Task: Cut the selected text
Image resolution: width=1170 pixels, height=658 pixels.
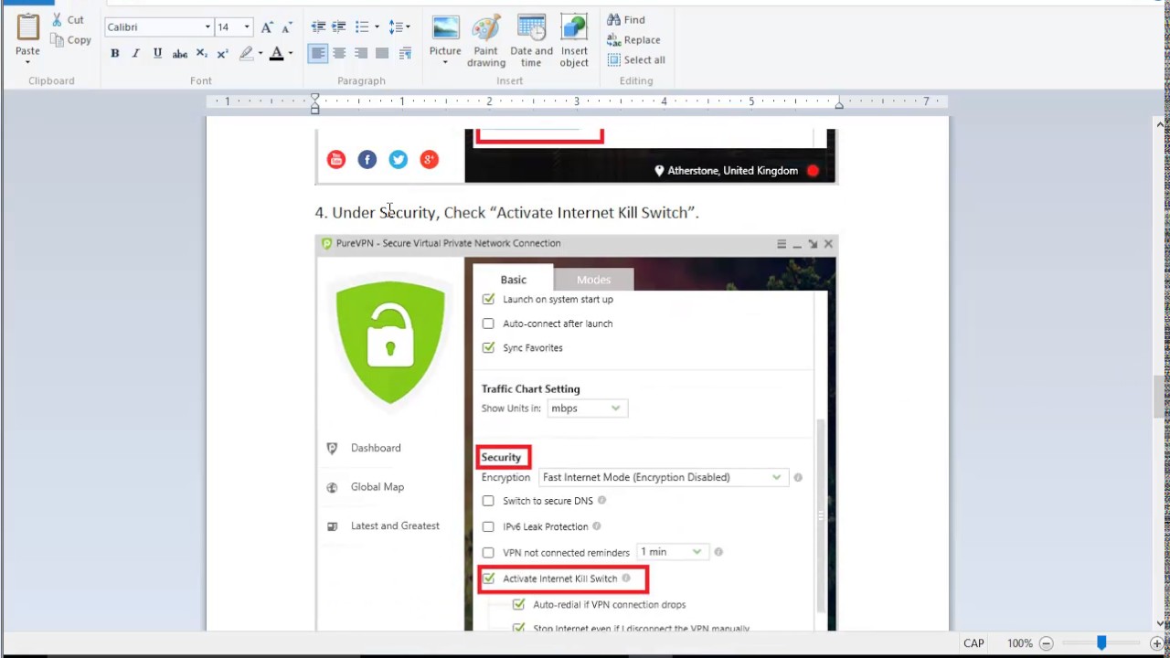Action: [68, 19]
